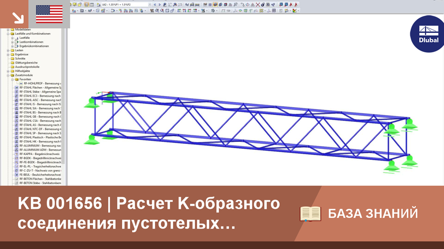The image size is (444, 249).
Task: Click the RF-KAPPA module icon
Action: (16, 154)
